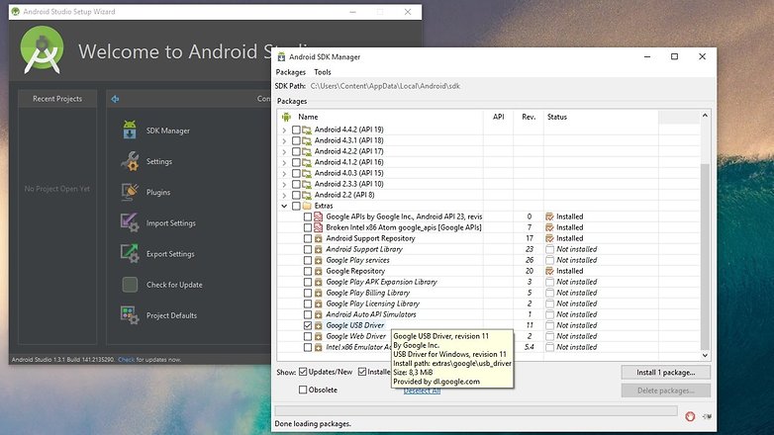Click the Check for Update icon
The height and width of the screenshot is (435, 774).
(x=130, y=285)
